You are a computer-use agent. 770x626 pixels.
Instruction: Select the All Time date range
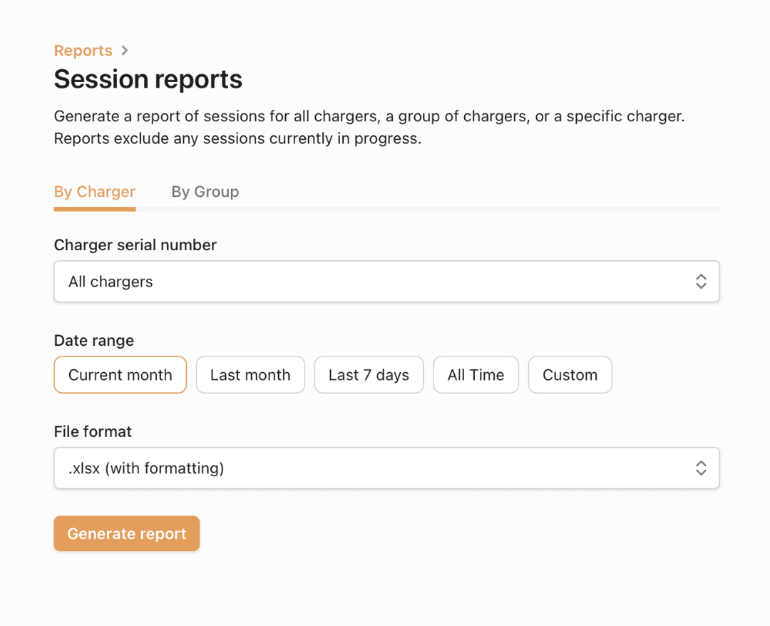tap(476, 374)
